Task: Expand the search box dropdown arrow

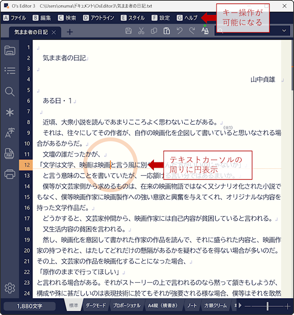Action: (x=285, y=31)
